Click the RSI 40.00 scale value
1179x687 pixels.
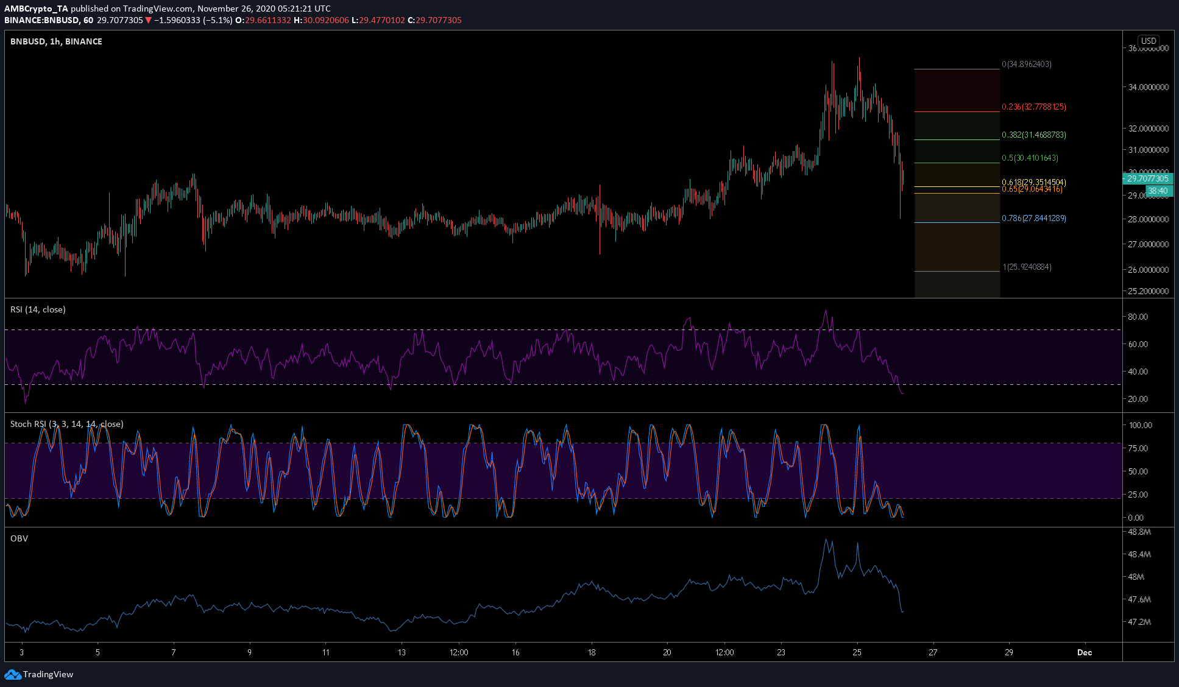(x=1138, y=372)
